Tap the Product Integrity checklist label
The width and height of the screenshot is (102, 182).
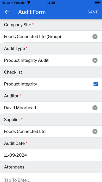(x=21, y=84)
